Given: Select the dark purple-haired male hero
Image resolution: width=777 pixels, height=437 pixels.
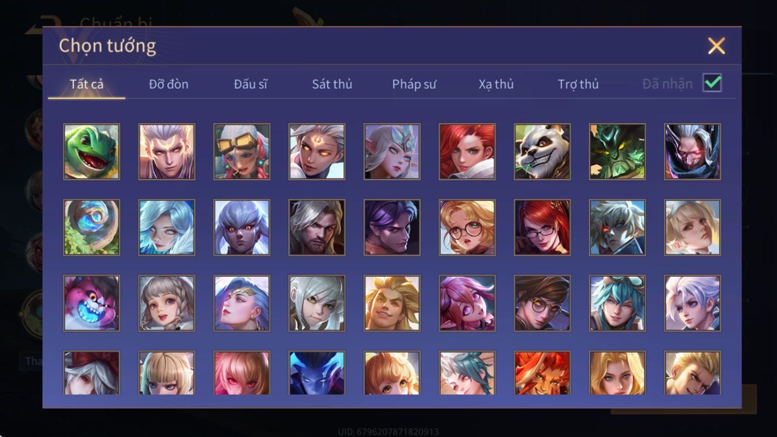Looking at the screenshot, I should (x=392, y=227).
